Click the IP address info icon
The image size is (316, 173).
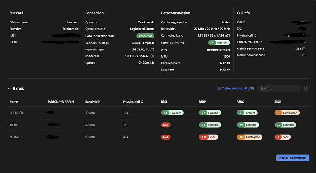[x=152, y=56]
